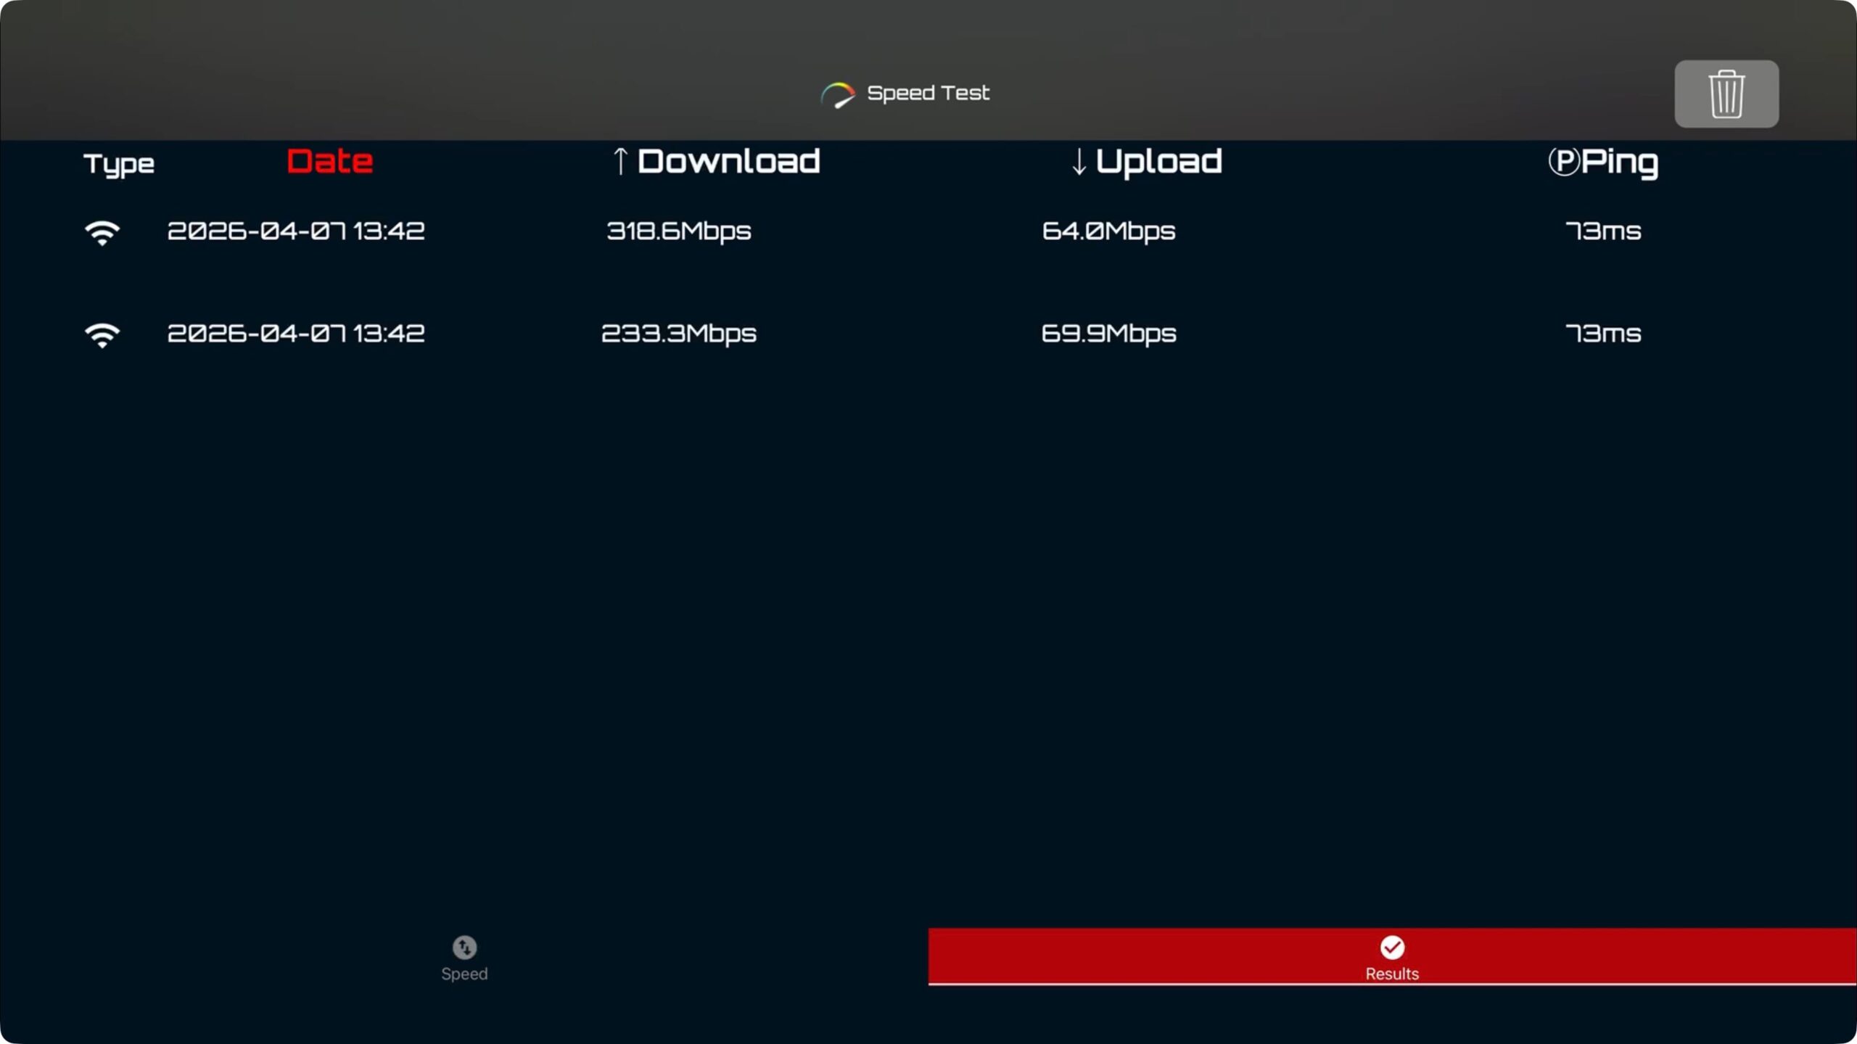This screenshot has height=1044, width=1857.
Task: Click the up arrow beside Download header
Action: click(619, 161)
